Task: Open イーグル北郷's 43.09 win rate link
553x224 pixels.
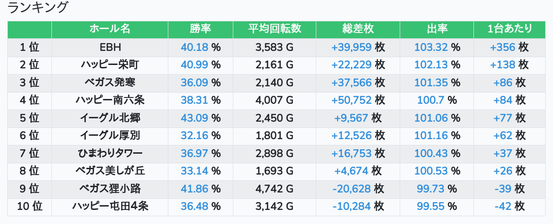Action: pos(194,118)
